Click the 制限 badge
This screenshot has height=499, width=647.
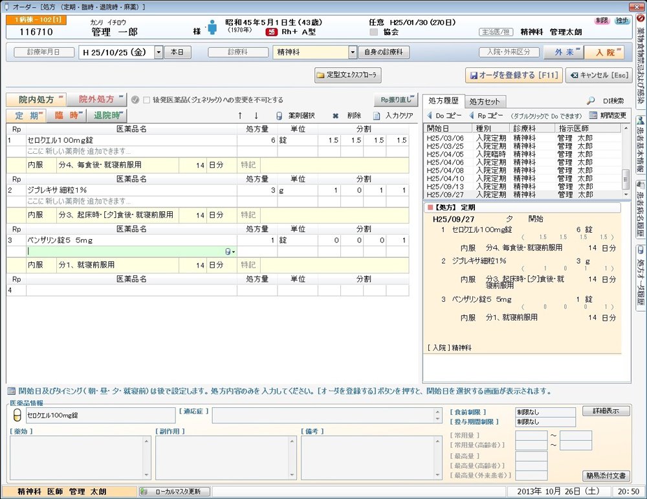pyautogui.click(x=602, y=21)
